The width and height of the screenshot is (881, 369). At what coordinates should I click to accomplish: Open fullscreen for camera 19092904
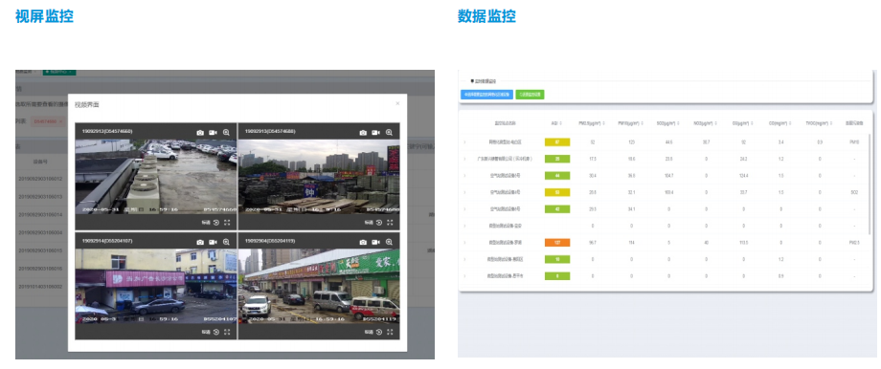(390, 332)
